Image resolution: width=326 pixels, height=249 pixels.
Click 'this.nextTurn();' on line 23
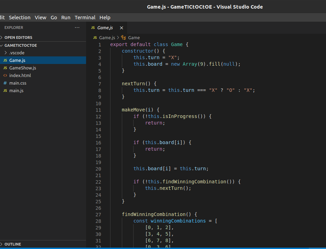pos(168,188)
